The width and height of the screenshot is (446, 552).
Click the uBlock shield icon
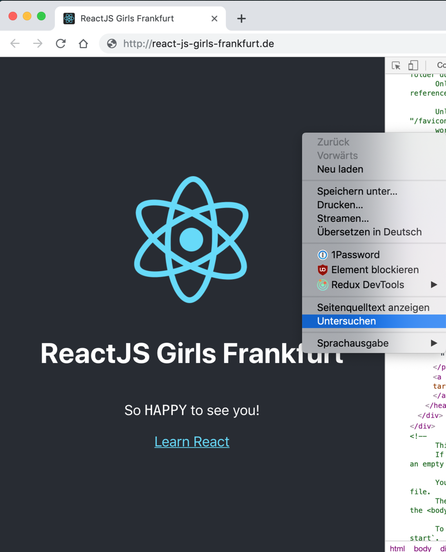[323, 270]
